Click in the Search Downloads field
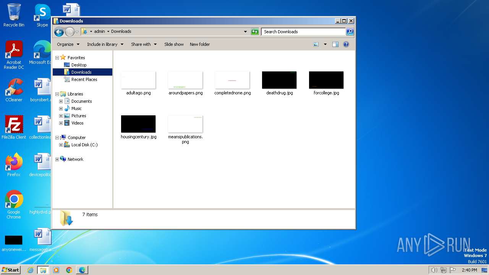The image size is (489, 275). (304, 32)
